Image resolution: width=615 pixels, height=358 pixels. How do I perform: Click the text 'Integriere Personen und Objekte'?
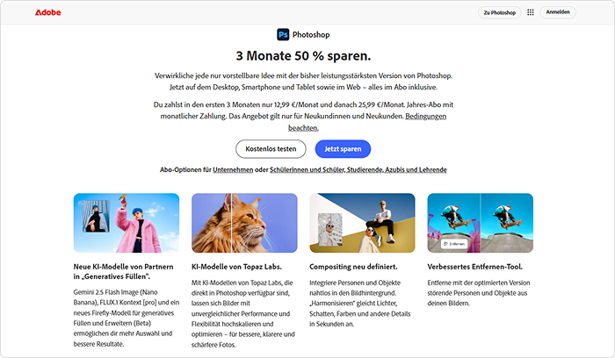355,283
